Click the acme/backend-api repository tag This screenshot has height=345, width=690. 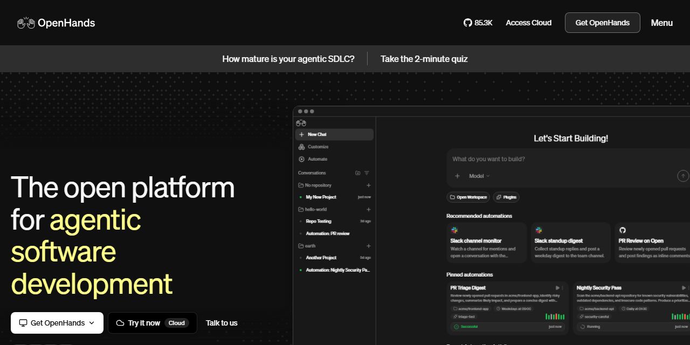point(597,309)
